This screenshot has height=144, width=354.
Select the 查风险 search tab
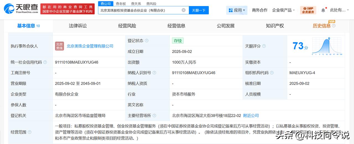[151, 4]
